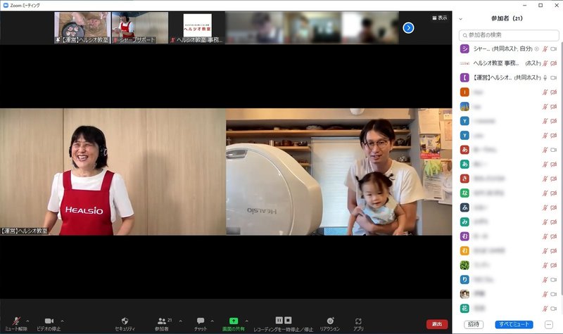Open the more options ellipsis in participants panel
The width and height of the screenshot is (563, 334).
[x=549, y=324]
